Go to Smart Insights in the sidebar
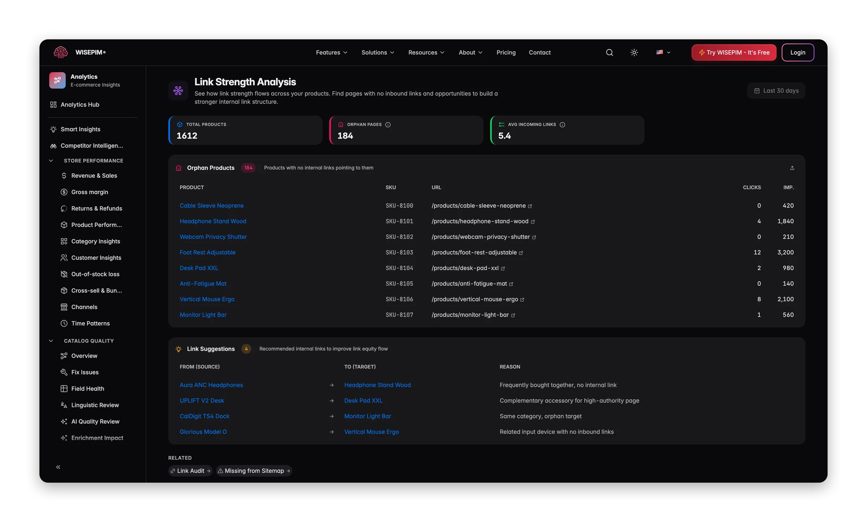The width and height of the screenshot is (867, 522). pos(80,129)
